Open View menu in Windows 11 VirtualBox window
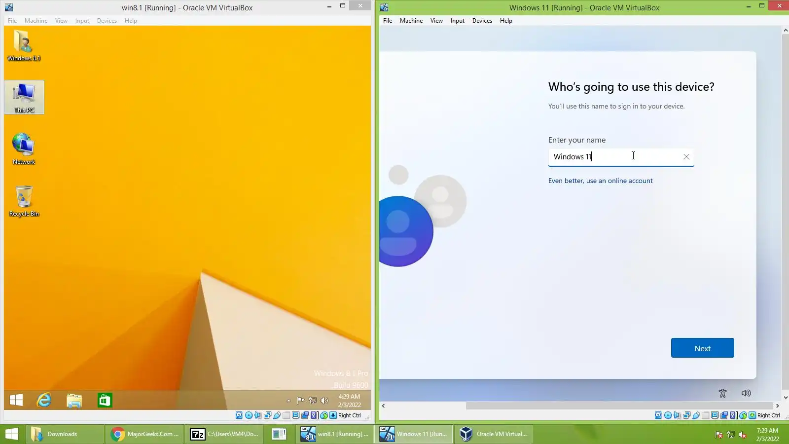This screenshot has width=789, height=444. tap(436, 21)
